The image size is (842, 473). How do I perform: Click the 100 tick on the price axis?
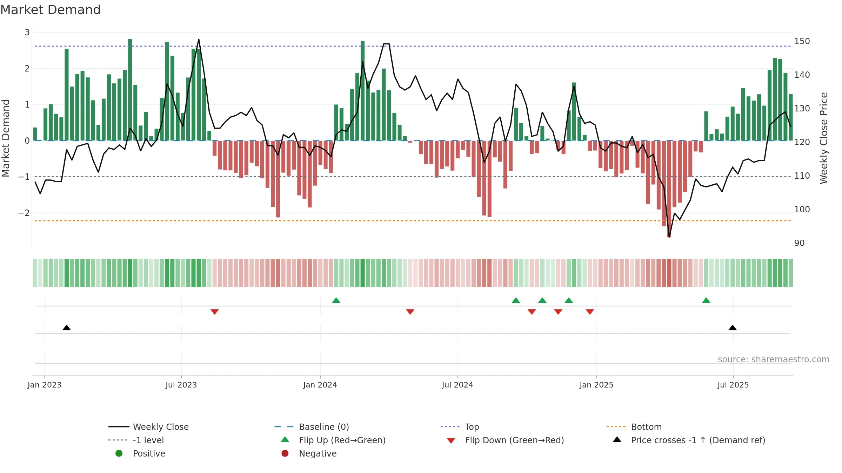[802, 210]
